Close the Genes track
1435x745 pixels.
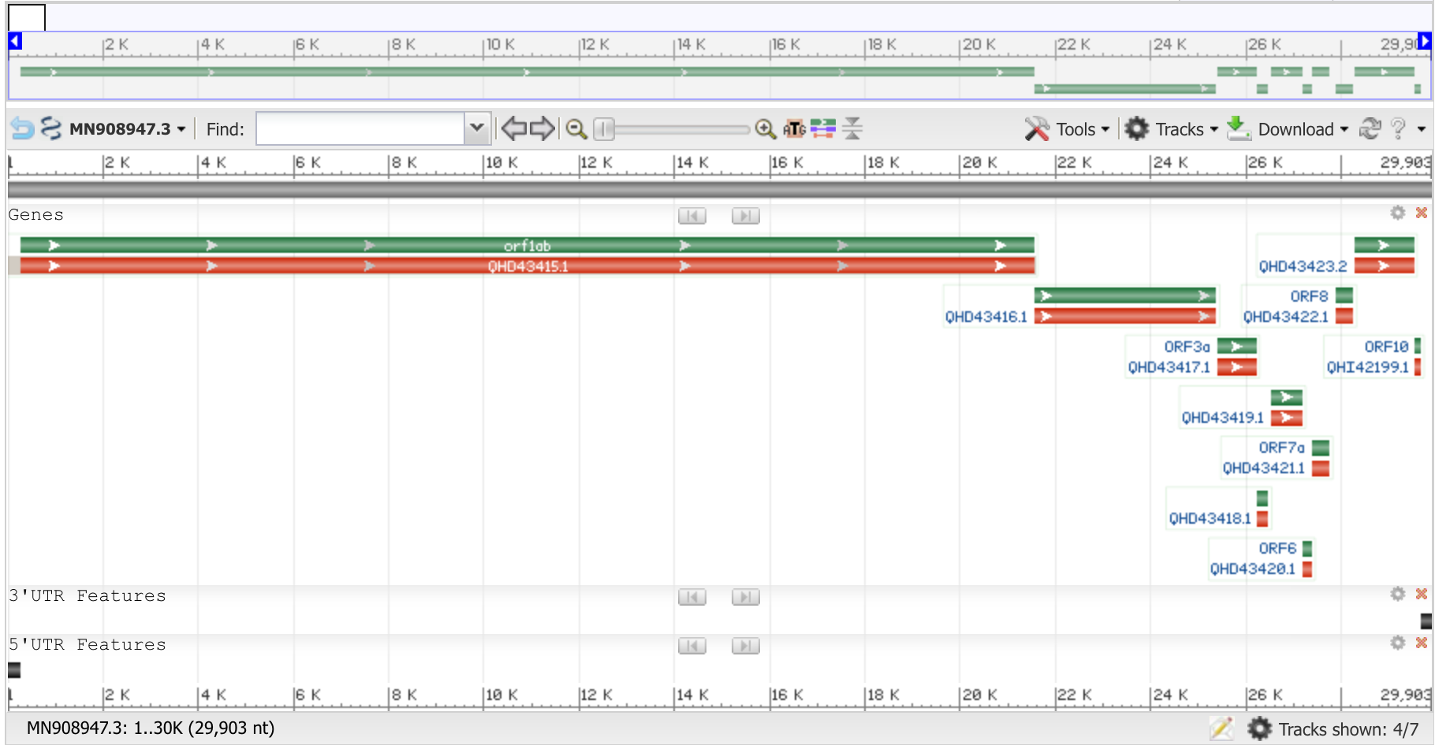pyautogui.click(x=1422, y=213)
